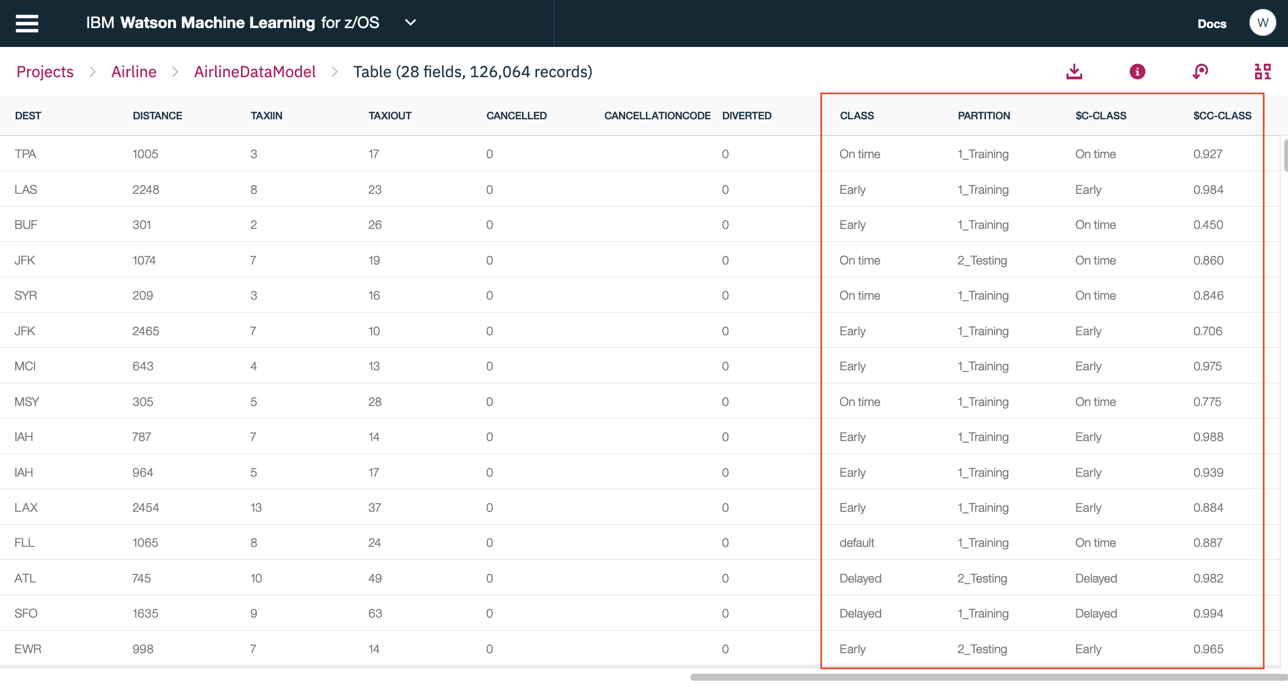Image resolution: width=1288 pixels, height=691 pixels.
Task: Click confidence value 0.706
Action: pyautogui.click(x=1208, y=331)
